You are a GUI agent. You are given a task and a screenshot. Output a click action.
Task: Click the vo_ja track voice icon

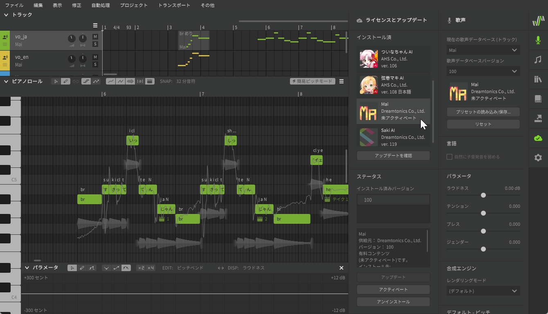tap(5, 37)
